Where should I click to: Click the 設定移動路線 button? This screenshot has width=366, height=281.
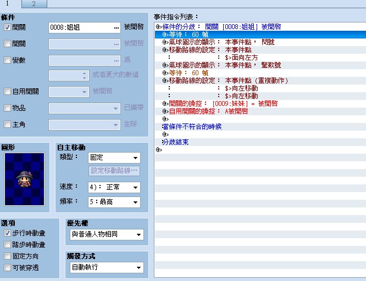114,171
